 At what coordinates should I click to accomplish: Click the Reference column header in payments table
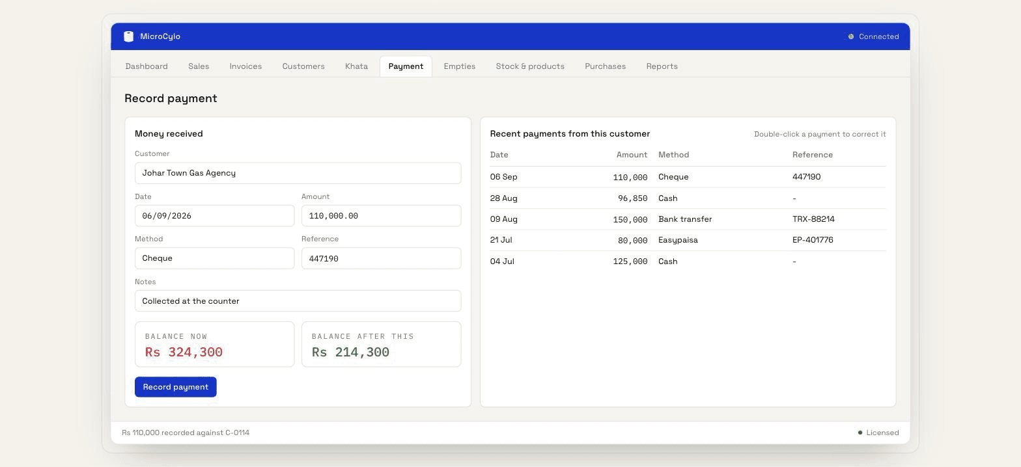click(813, 155)
